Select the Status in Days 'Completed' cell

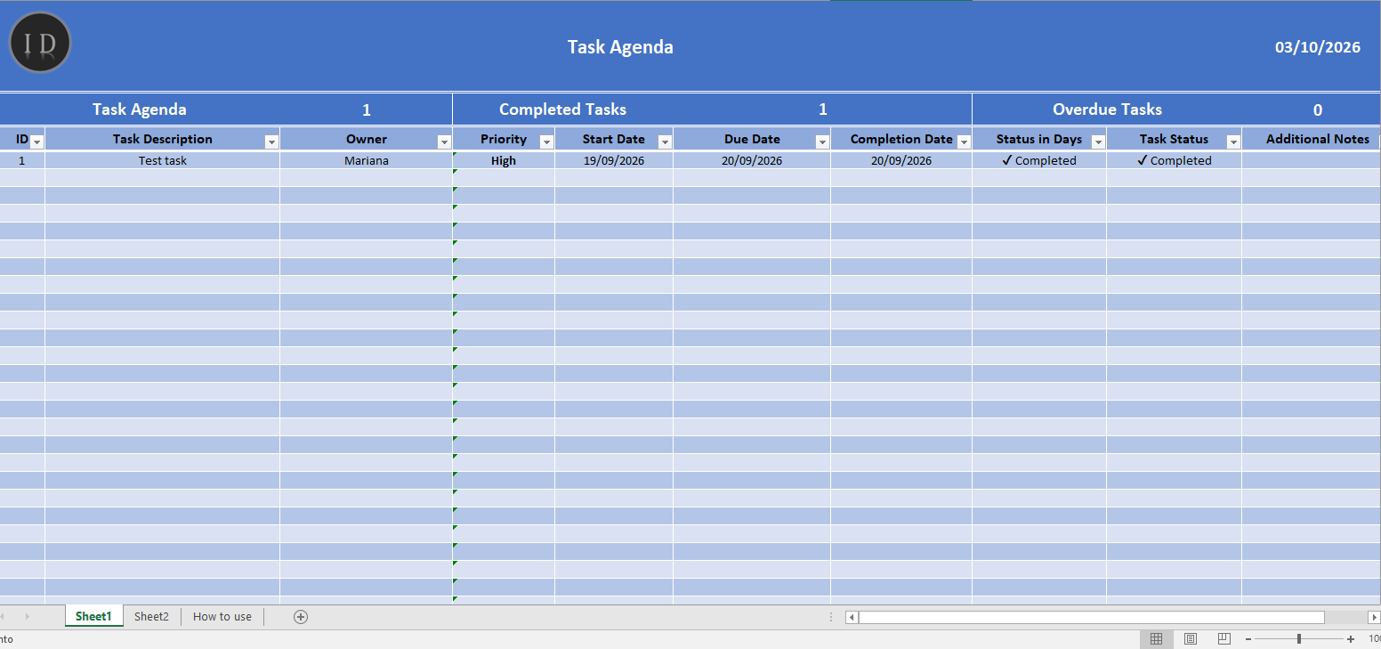tap(1039, 161)
